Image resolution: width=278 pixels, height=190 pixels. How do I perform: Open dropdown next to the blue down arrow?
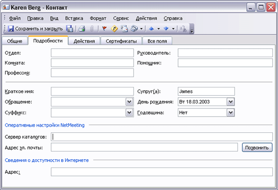click(x=173, y=29)
